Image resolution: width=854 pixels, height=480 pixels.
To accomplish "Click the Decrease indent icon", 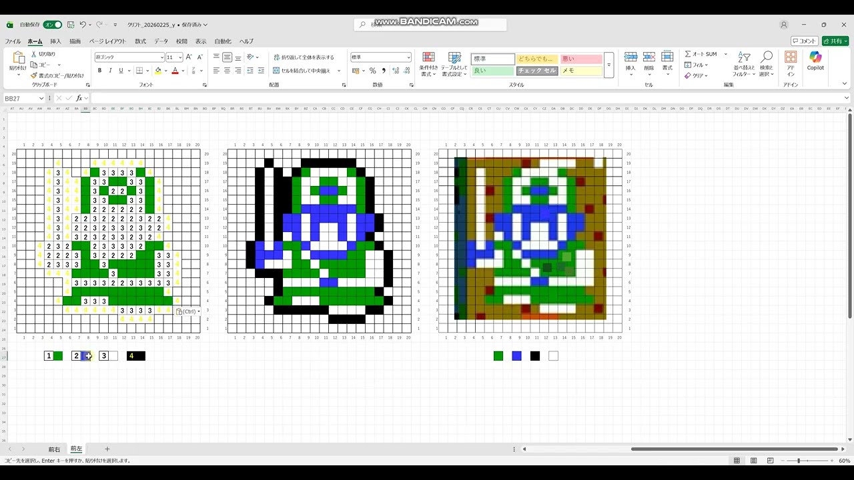I will [x=250, y=71].
